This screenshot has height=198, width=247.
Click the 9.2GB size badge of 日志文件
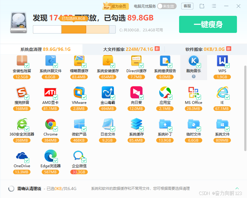tap(108, 140)
